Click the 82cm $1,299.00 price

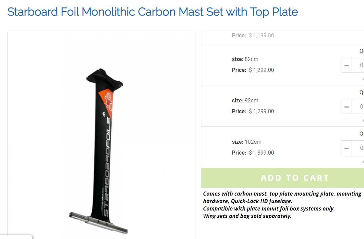261,70
